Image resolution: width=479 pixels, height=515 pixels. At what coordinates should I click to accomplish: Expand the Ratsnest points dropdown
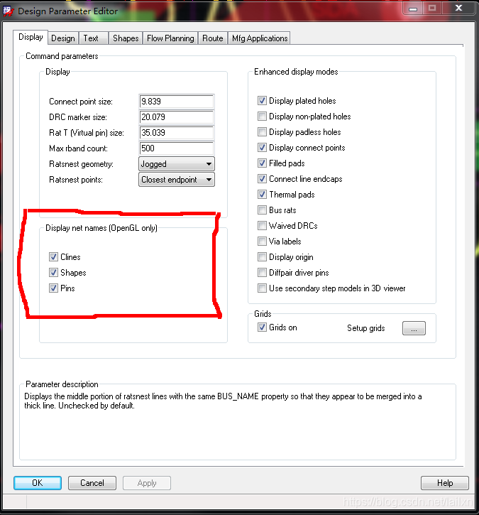coord(177,180)
